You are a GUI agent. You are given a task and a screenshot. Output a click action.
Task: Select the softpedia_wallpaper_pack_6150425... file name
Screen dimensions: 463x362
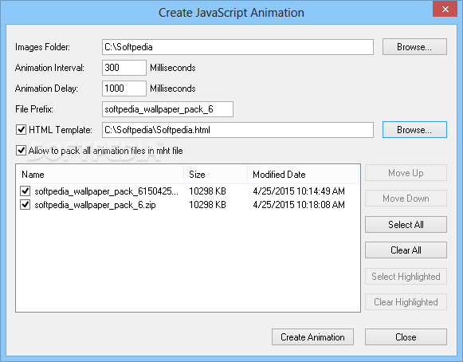click(x=106, y=191)
